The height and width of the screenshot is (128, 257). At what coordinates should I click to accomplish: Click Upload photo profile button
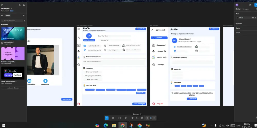[89, 40]
